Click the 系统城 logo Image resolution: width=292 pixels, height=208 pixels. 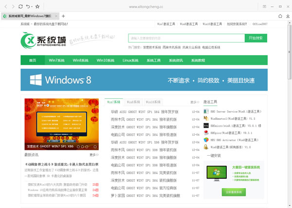[x=43, y=40]
